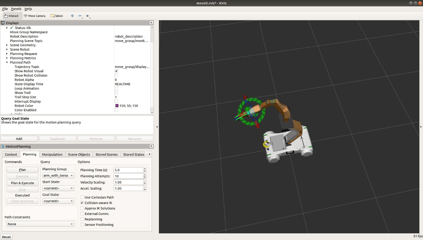The width and height of the screenshot is (423, 240).
Task: Click the blue plus add-tool icon
Action: click(72, 16)
